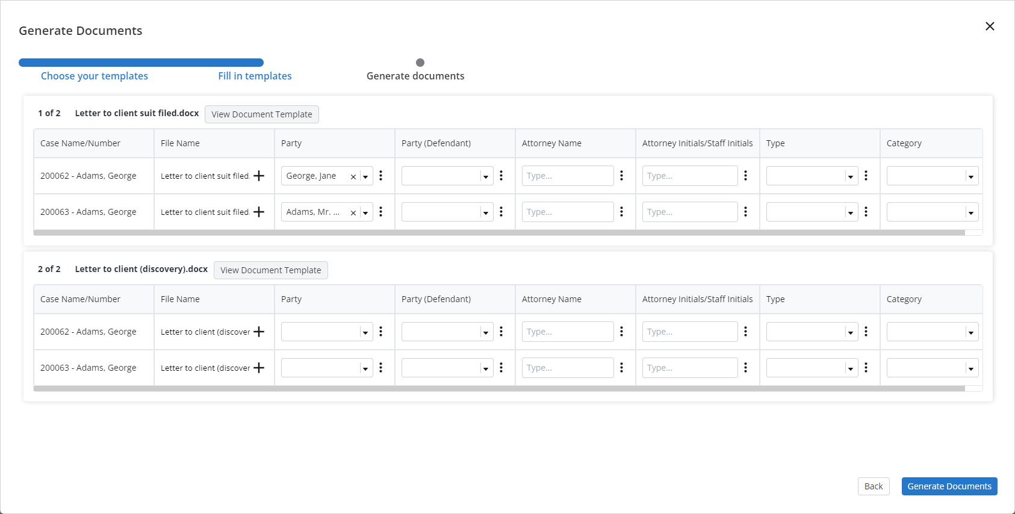Open Attorney Initials three-dot menu, 200063 suit filed row
The image size is (1015, 514).
point(745,212)
